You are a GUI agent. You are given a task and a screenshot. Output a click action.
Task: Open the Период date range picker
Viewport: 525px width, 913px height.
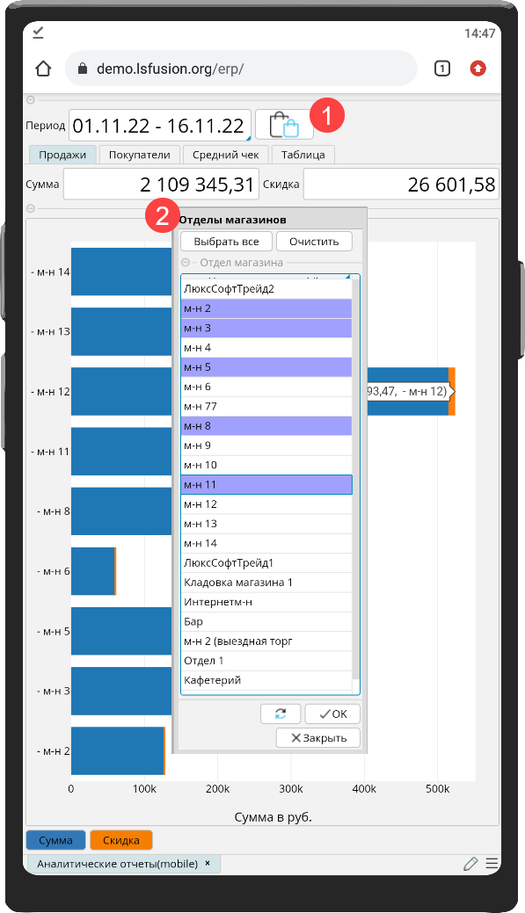click(x=160, y=125)
